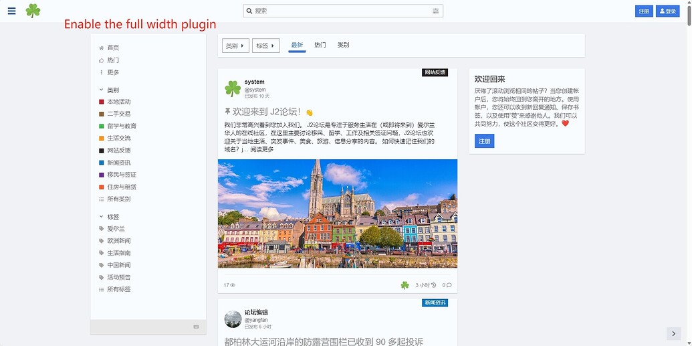This screenshot has width=692, height=346.
Task: Toggle the sidebar with the hamburger icon
Action: click(11, 11)
